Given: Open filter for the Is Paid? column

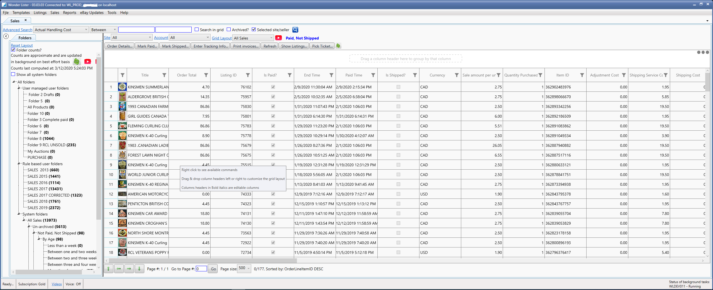Looking at the screenshot, I should tap(290, 75).
